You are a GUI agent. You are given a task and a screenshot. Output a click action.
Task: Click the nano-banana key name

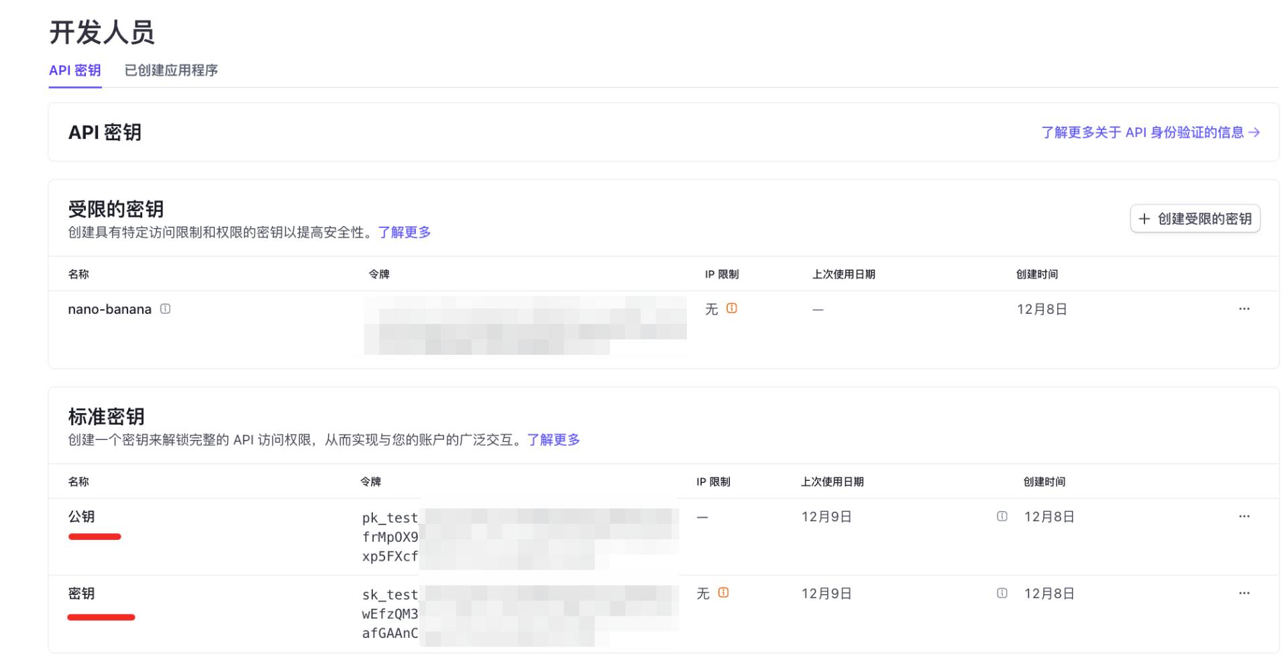point(109,309)
